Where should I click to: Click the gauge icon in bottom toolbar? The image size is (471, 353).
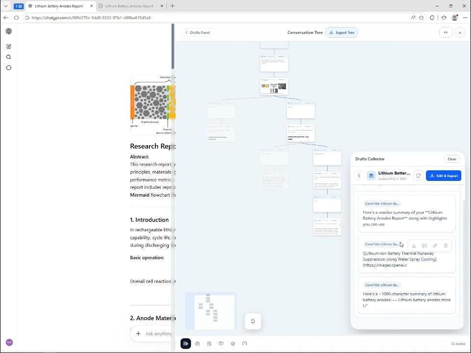point(244,343)
